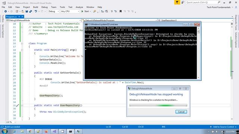Image resolution: width=239 pixels, height=134 pixels.
Task: Click the taskbar clock showing 12:13 PM
Action: click(230, 131)
